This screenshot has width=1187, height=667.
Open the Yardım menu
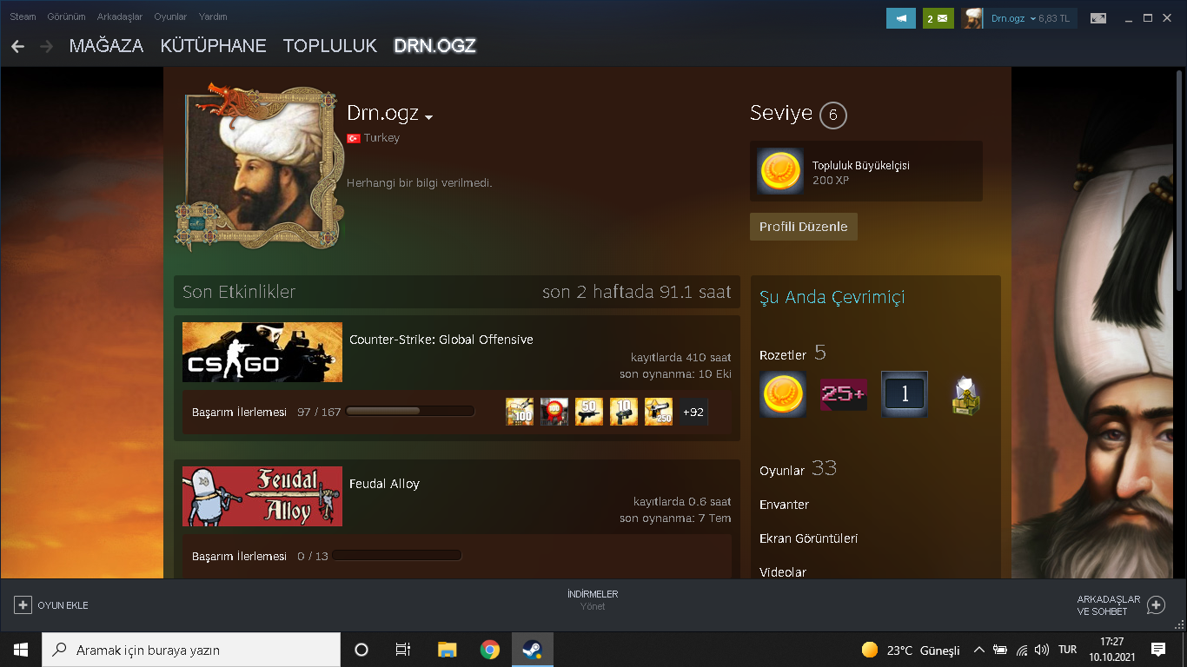(x=213, y=17)
